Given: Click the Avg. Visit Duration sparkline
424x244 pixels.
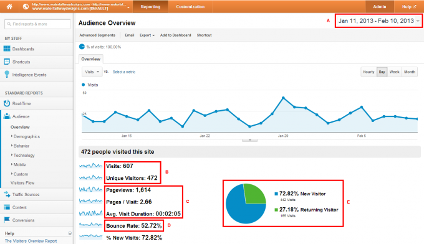Looking at the screenshot, I should click(x=90, y=213).
